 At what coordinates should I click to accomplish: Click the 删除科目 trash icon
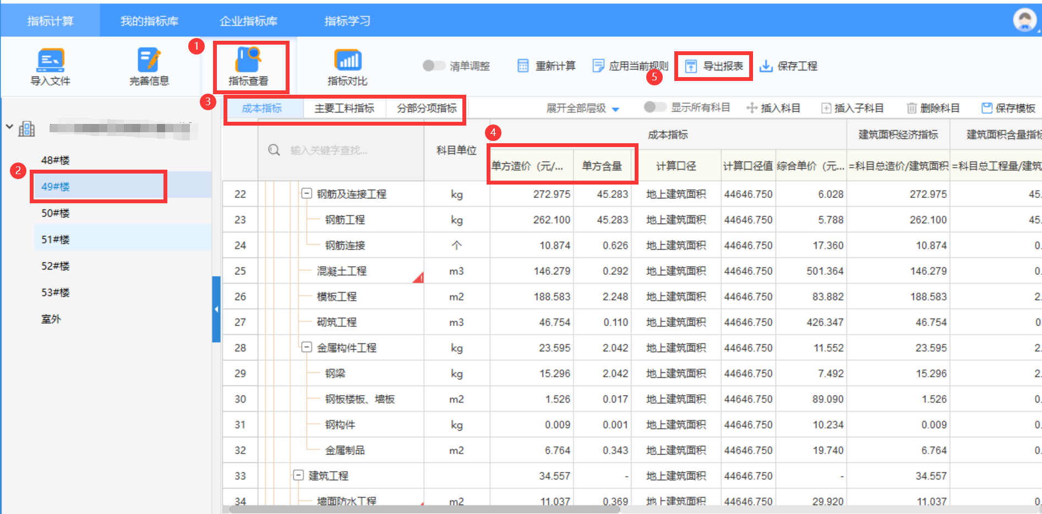coord(912,108)
